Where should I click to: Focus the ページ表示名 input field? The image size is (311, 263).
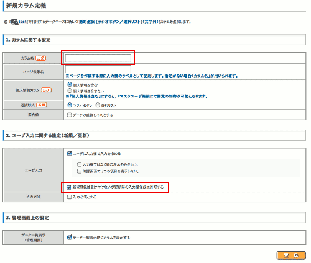pos(98,69)
